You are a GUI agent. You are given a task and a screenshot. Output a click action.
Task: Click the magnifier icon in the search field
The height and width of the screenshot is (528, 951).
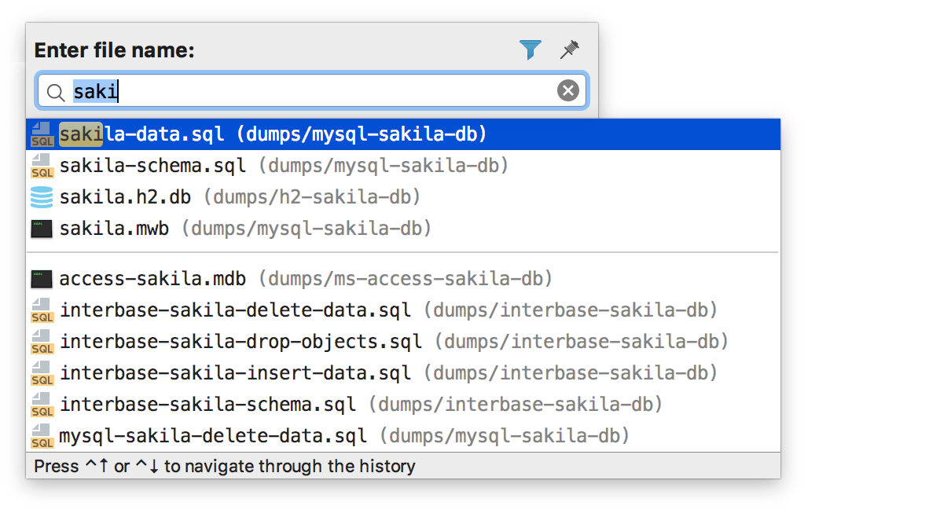coord(55,91)
